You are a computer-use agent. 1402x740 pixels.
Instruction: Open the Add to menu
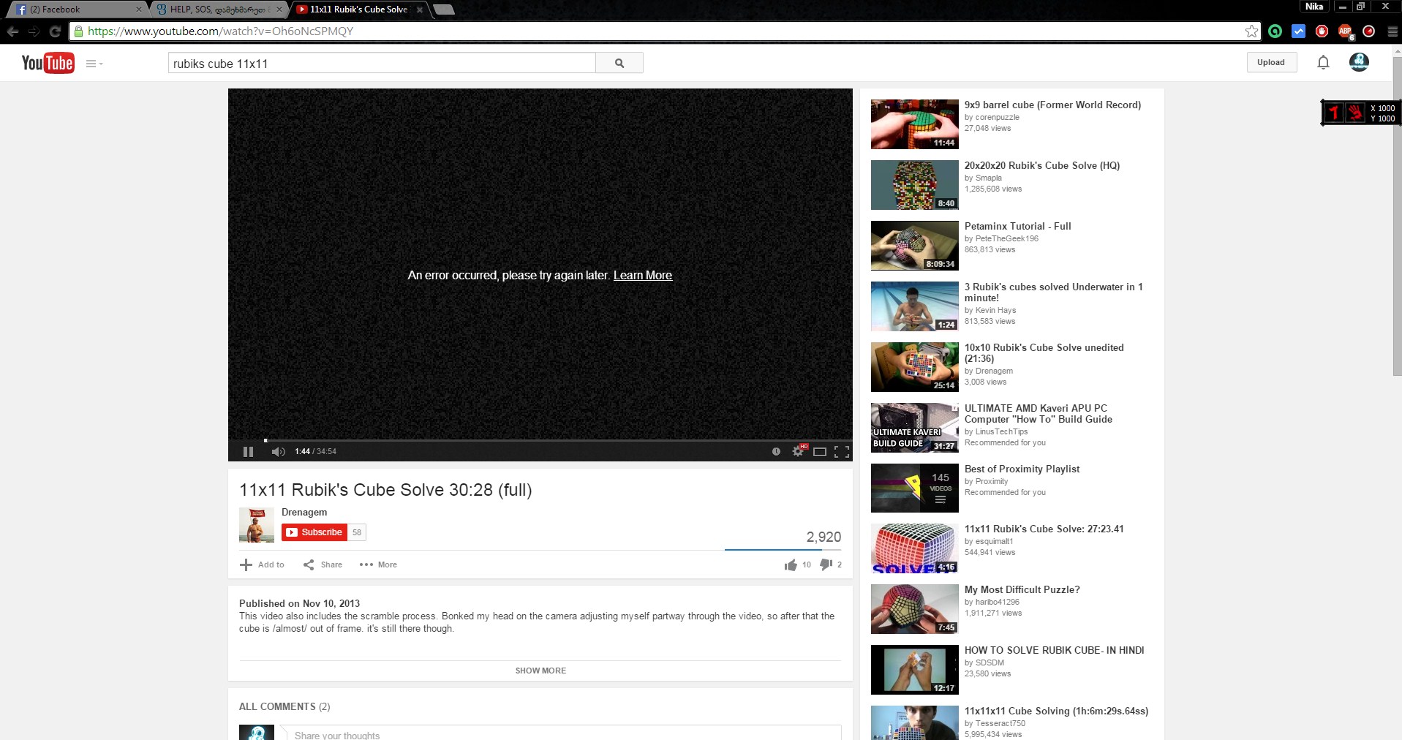(x=262, y=565)
